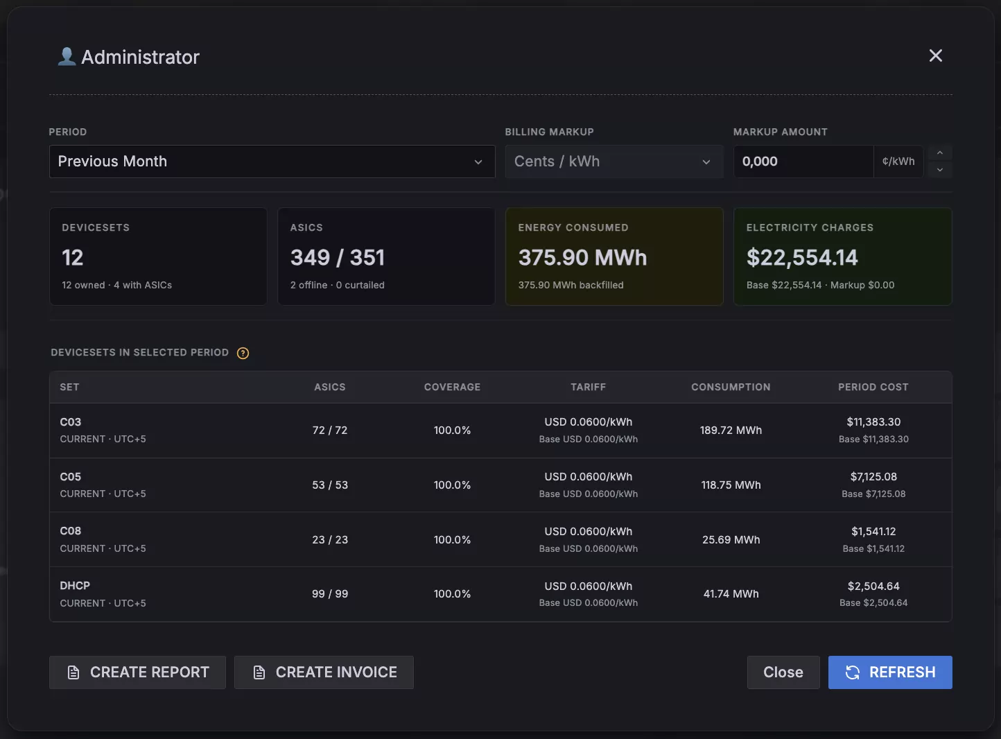Click the CONSUMPTION column header
Image resolution: width=1001 pixels, height=739 pixels.
(x=731, y=387)
